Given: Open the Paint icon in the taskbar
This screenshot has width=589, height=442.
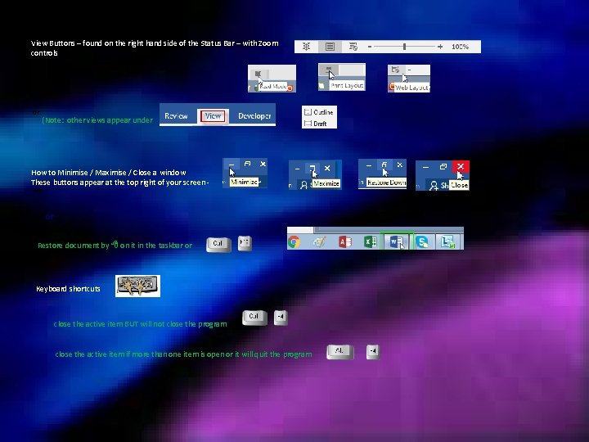Looking at the screenshot, I should tap(319, 242).
